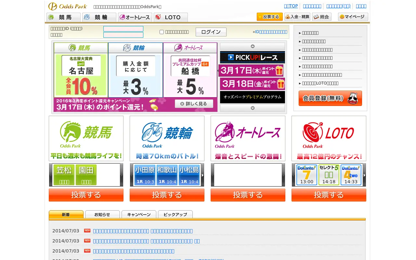Select Dokanto 4two lottery tile
Viewport: 416px width, 260px height.
(351, 175)
